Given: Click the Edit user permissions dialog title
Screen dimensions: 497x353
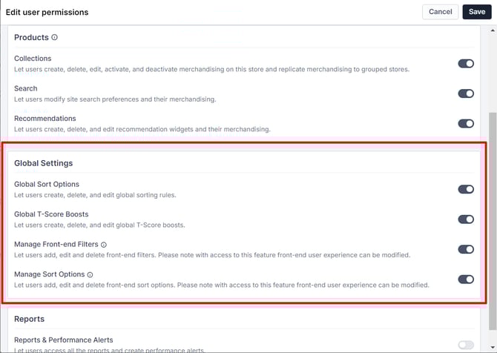Looking at the screenshot, I should [x=47, y=13].
